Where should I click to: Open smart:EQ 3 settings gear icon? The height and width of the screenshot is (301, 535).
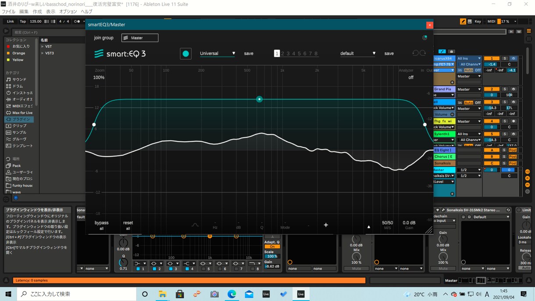click(x=424, y=38)
